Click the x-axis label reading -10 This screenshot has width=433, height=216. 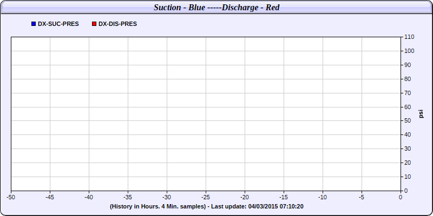pyautogui.click(x=323, y=197)
